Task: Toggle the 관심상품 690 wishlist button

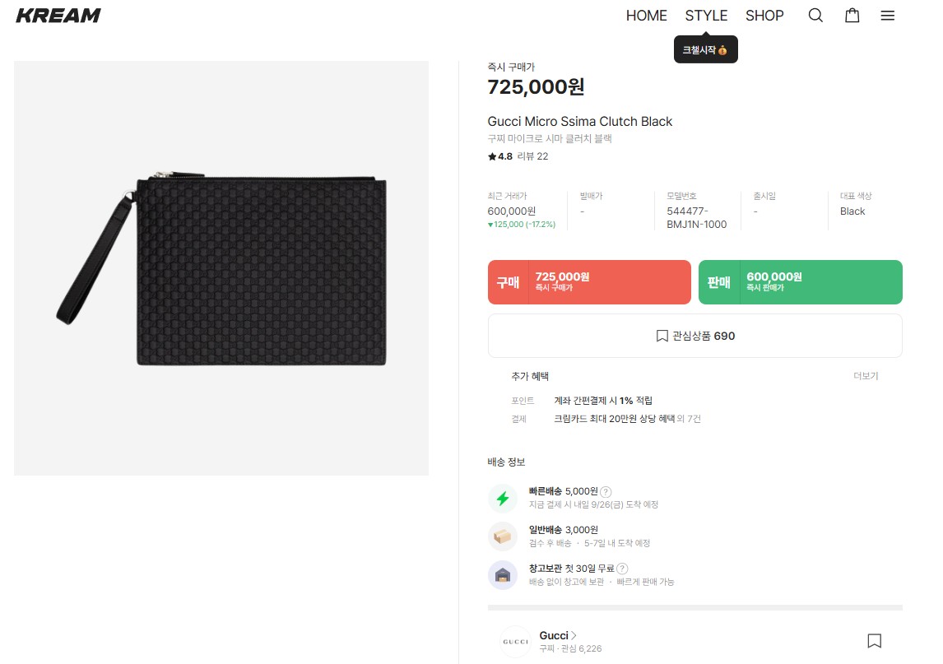Action: 694,336
